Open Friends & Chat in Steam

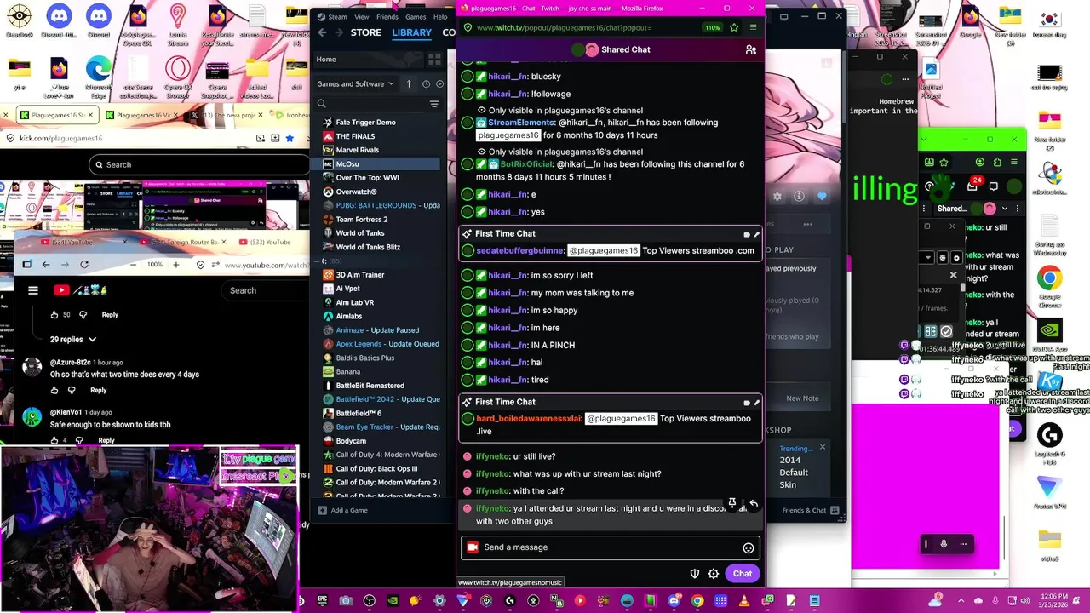(x=812, y=510)
